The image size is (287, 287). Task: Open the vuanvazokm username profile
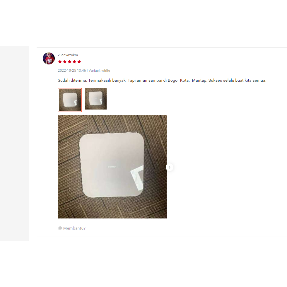coord(68,55)
